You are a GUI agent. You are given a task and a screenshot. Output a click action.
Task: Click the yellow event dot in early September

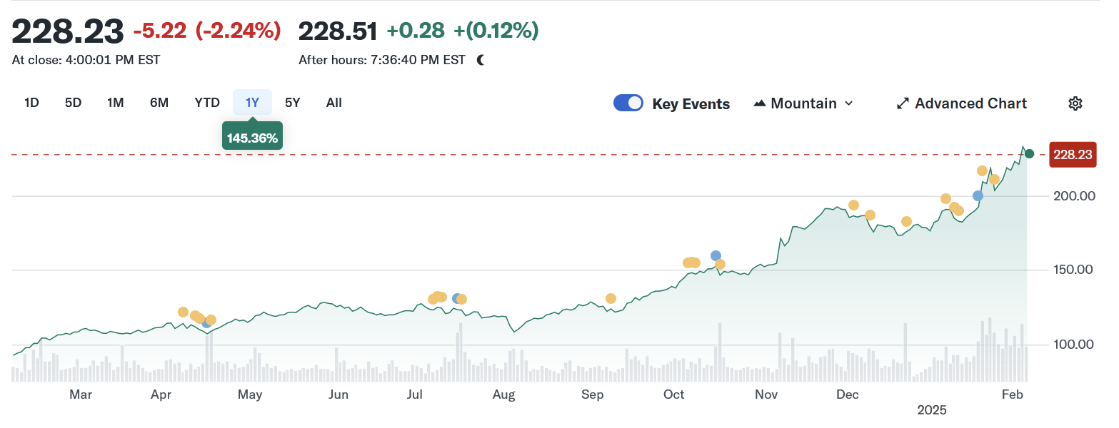611,298
